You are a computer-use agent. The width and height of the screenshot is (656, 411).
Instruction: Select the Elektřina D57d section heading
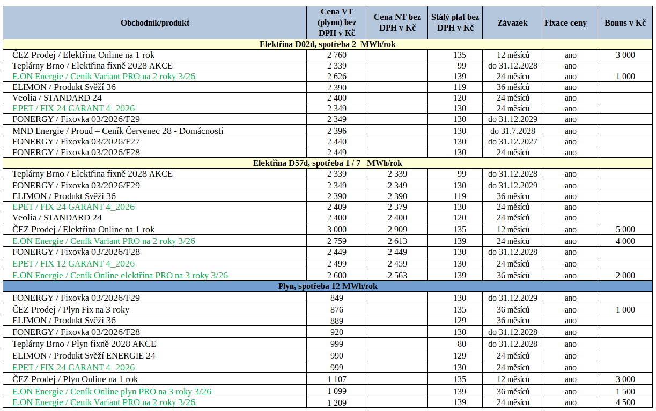tap(328, 163)
